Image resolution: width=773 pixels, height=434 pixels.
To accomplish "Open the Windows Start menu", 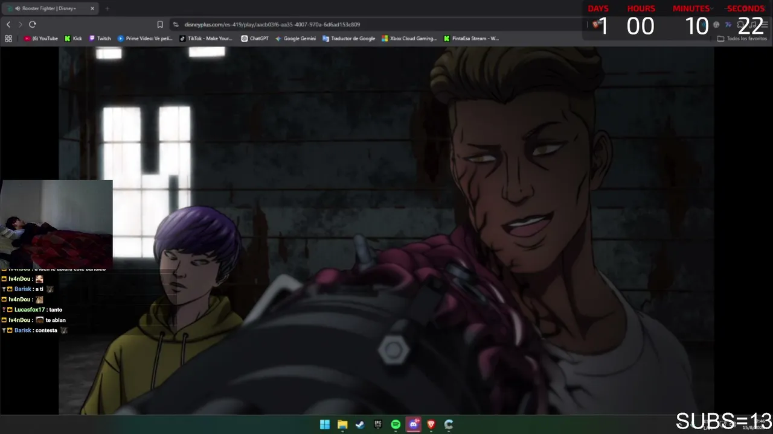I will (325, 424).
